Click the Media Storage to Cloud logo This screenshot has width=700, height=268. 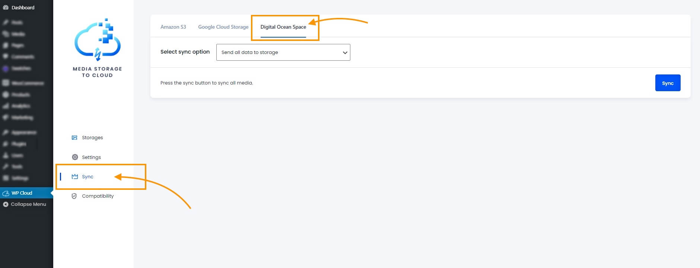point(98,48)
